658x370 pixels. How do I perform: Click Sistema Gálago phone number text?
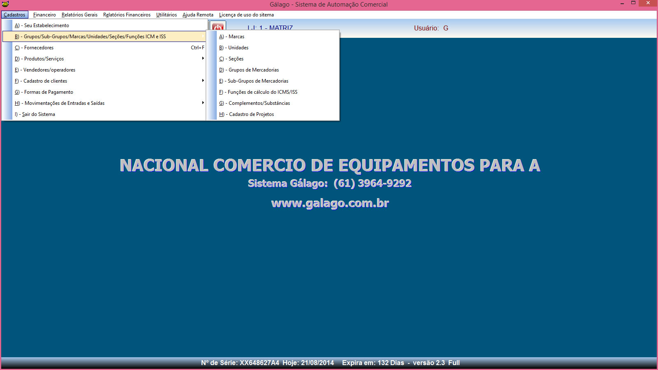[x=329, y=183]
